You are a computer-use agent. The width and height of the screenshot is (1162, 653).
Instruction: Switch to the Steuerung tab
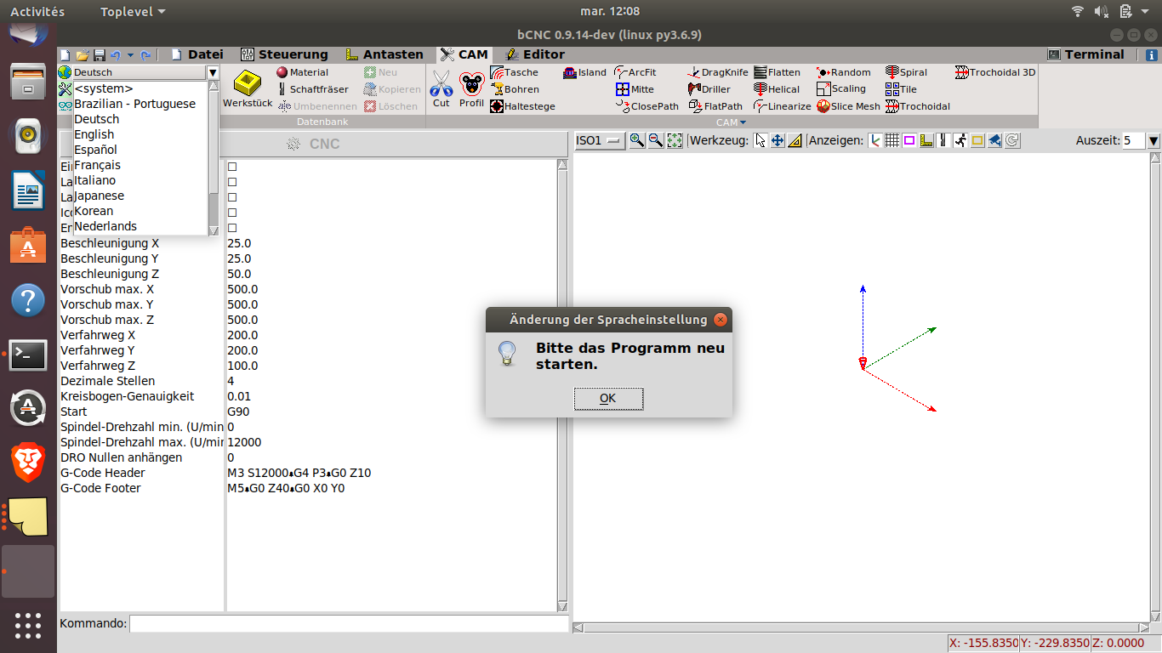[x=284, y=54]
